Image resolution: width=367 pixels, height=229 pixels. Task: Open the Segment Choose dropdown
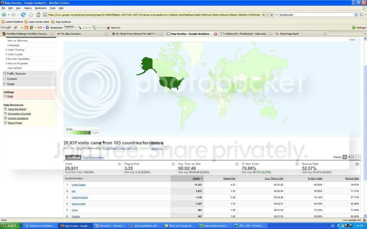click(159, 148)
